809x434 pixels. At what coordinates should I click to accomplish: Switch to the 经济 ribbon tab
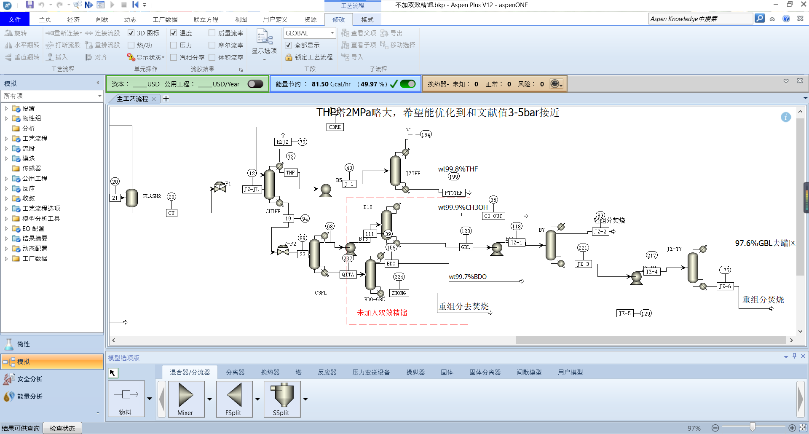click(73, 19)
